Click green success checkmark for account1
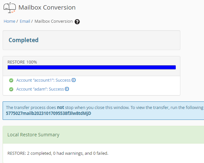This screenshot has width=204, height=163. (x=11, y=80)
